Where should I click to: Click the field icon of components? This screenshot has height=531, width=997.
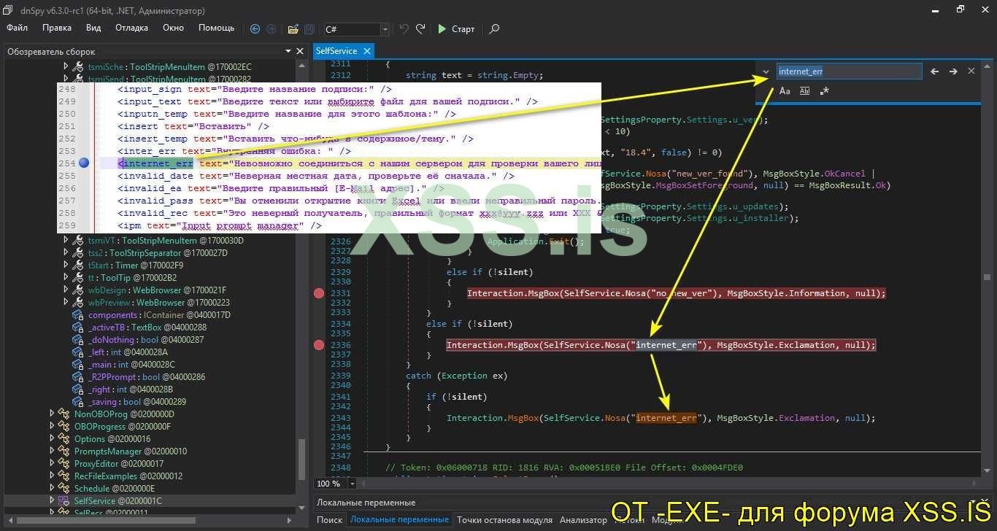(x=79, y=315)
